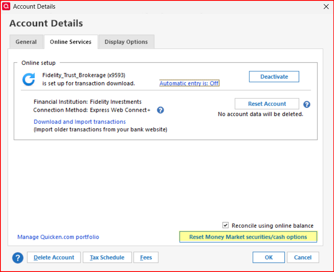Switch to the General tab
This screenshot has height=272, width=334.
26,42
